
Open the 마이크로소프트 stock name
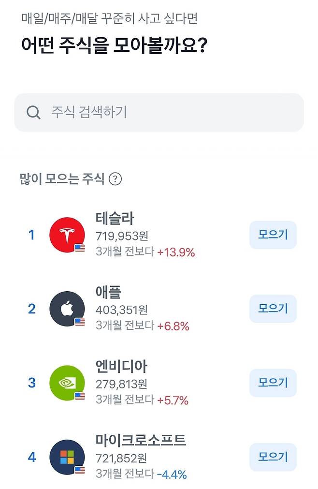141,441
